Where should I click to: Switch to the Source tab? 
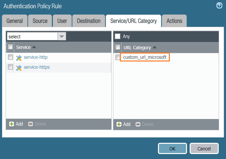[x=40, y=21]
